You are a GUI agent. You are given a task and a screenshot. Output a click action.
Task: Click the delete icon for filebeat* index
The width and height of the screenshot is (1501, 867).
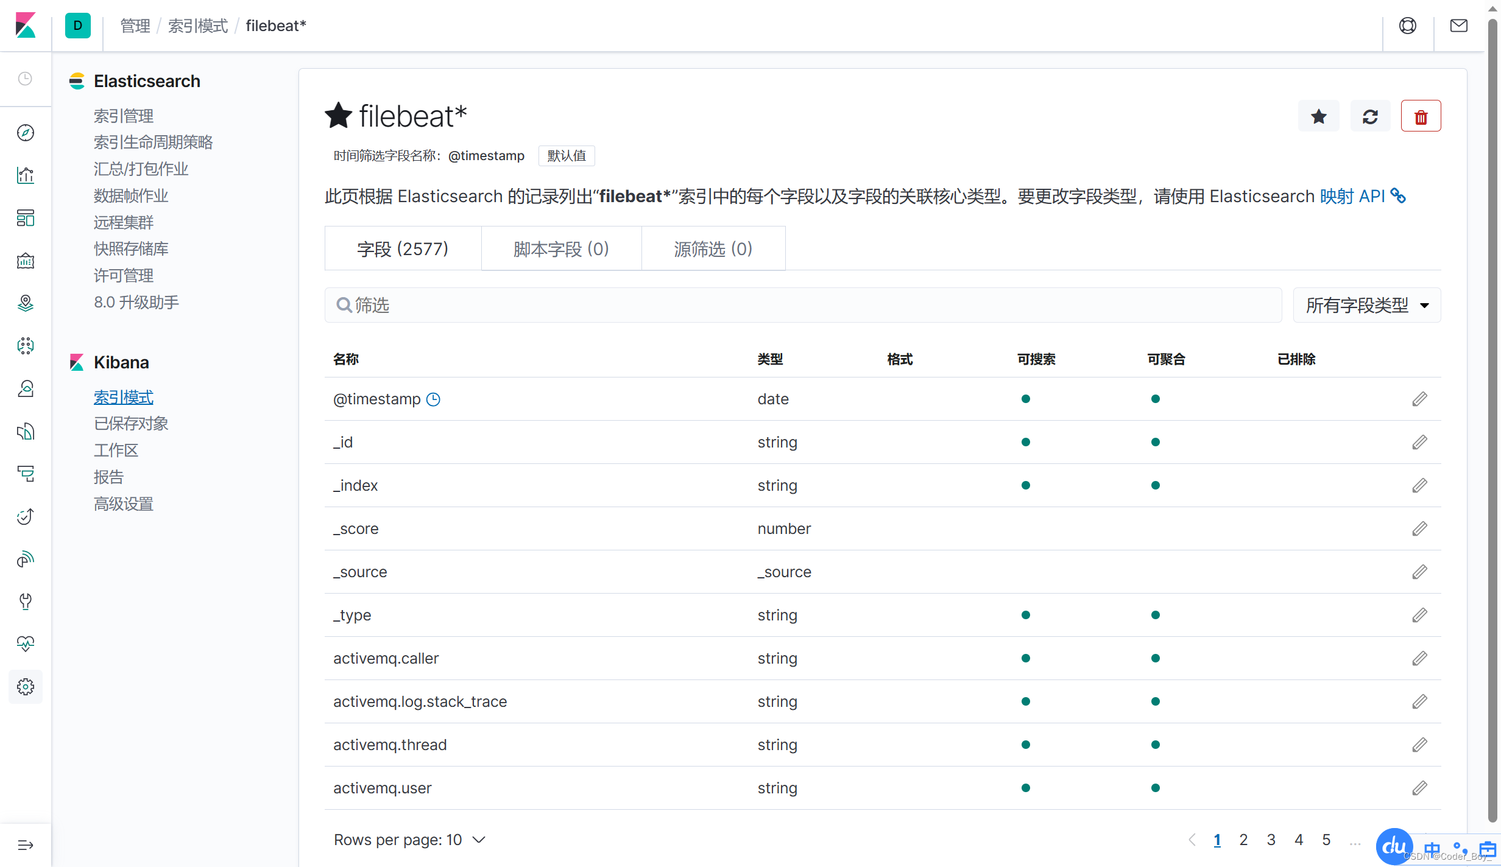pyautogui.click(x=1421, y=117)
